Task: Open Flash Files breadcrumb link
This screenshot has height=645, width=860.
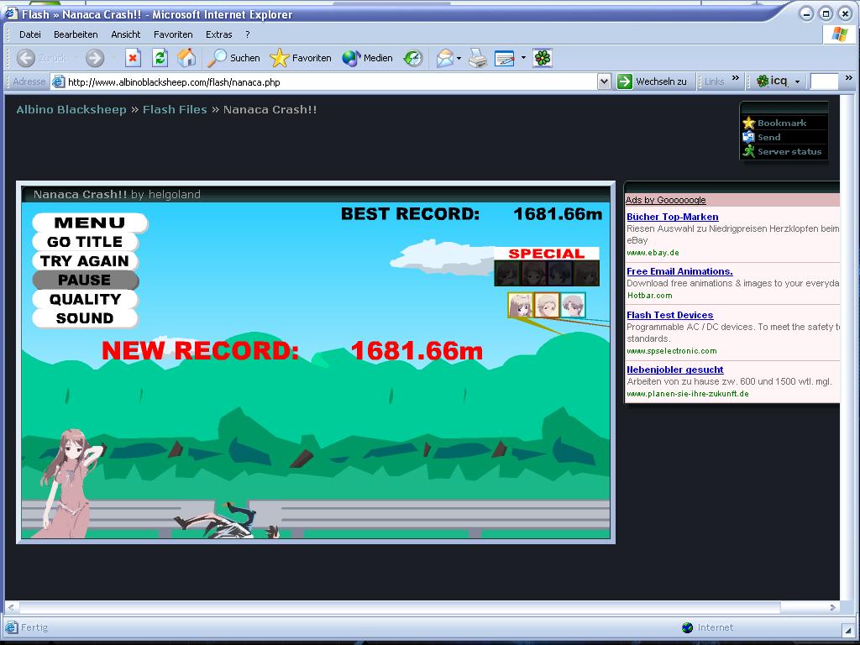Action: 175,110
